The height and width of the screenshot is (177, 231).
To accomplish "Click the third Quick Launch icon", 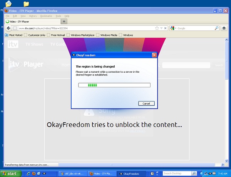I will pyautogui.click(x=39, y=174).
